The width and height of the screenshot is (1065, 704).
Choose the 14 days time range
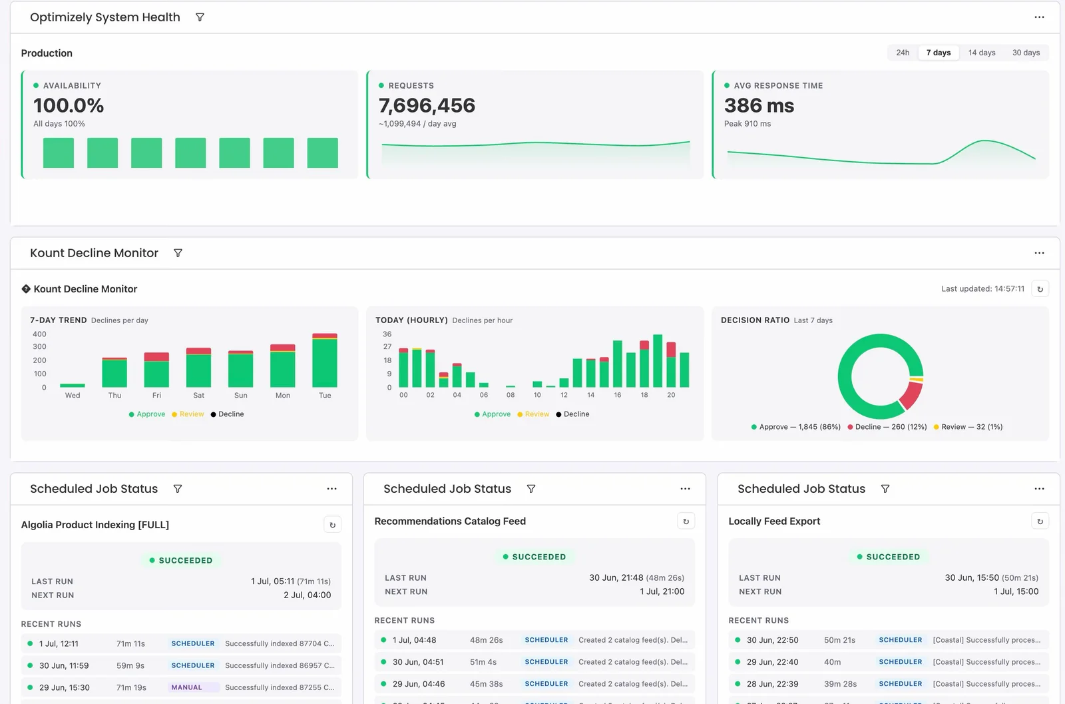982,53
